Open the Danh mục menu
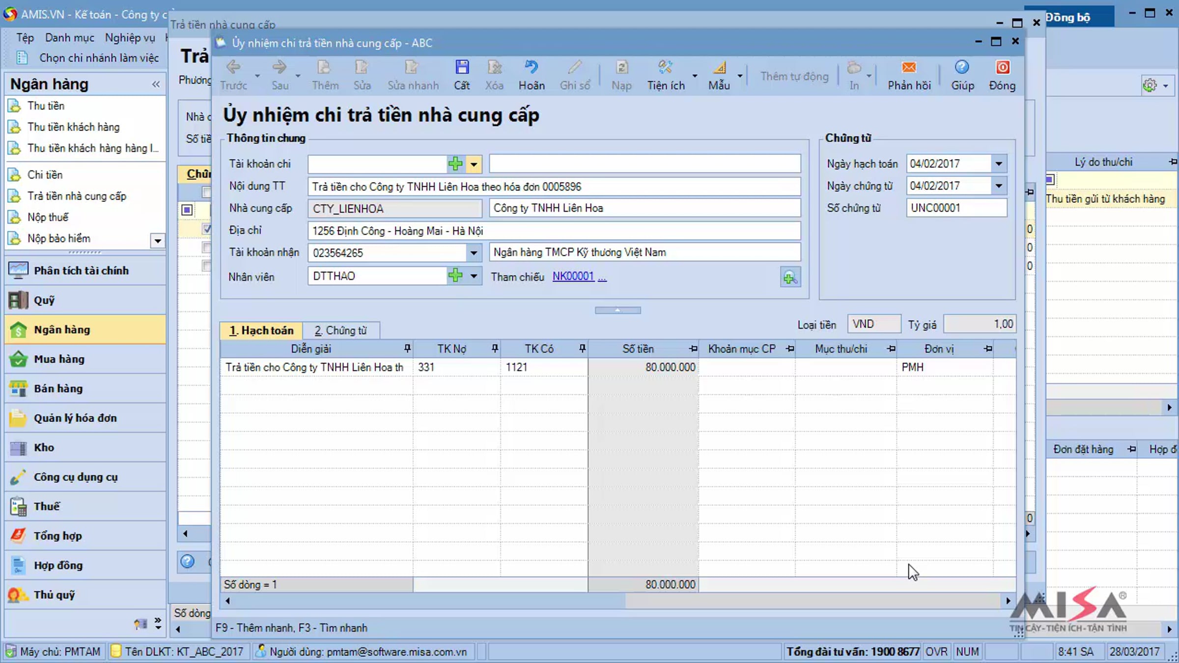1179x663 pixels. coord(70,37)
